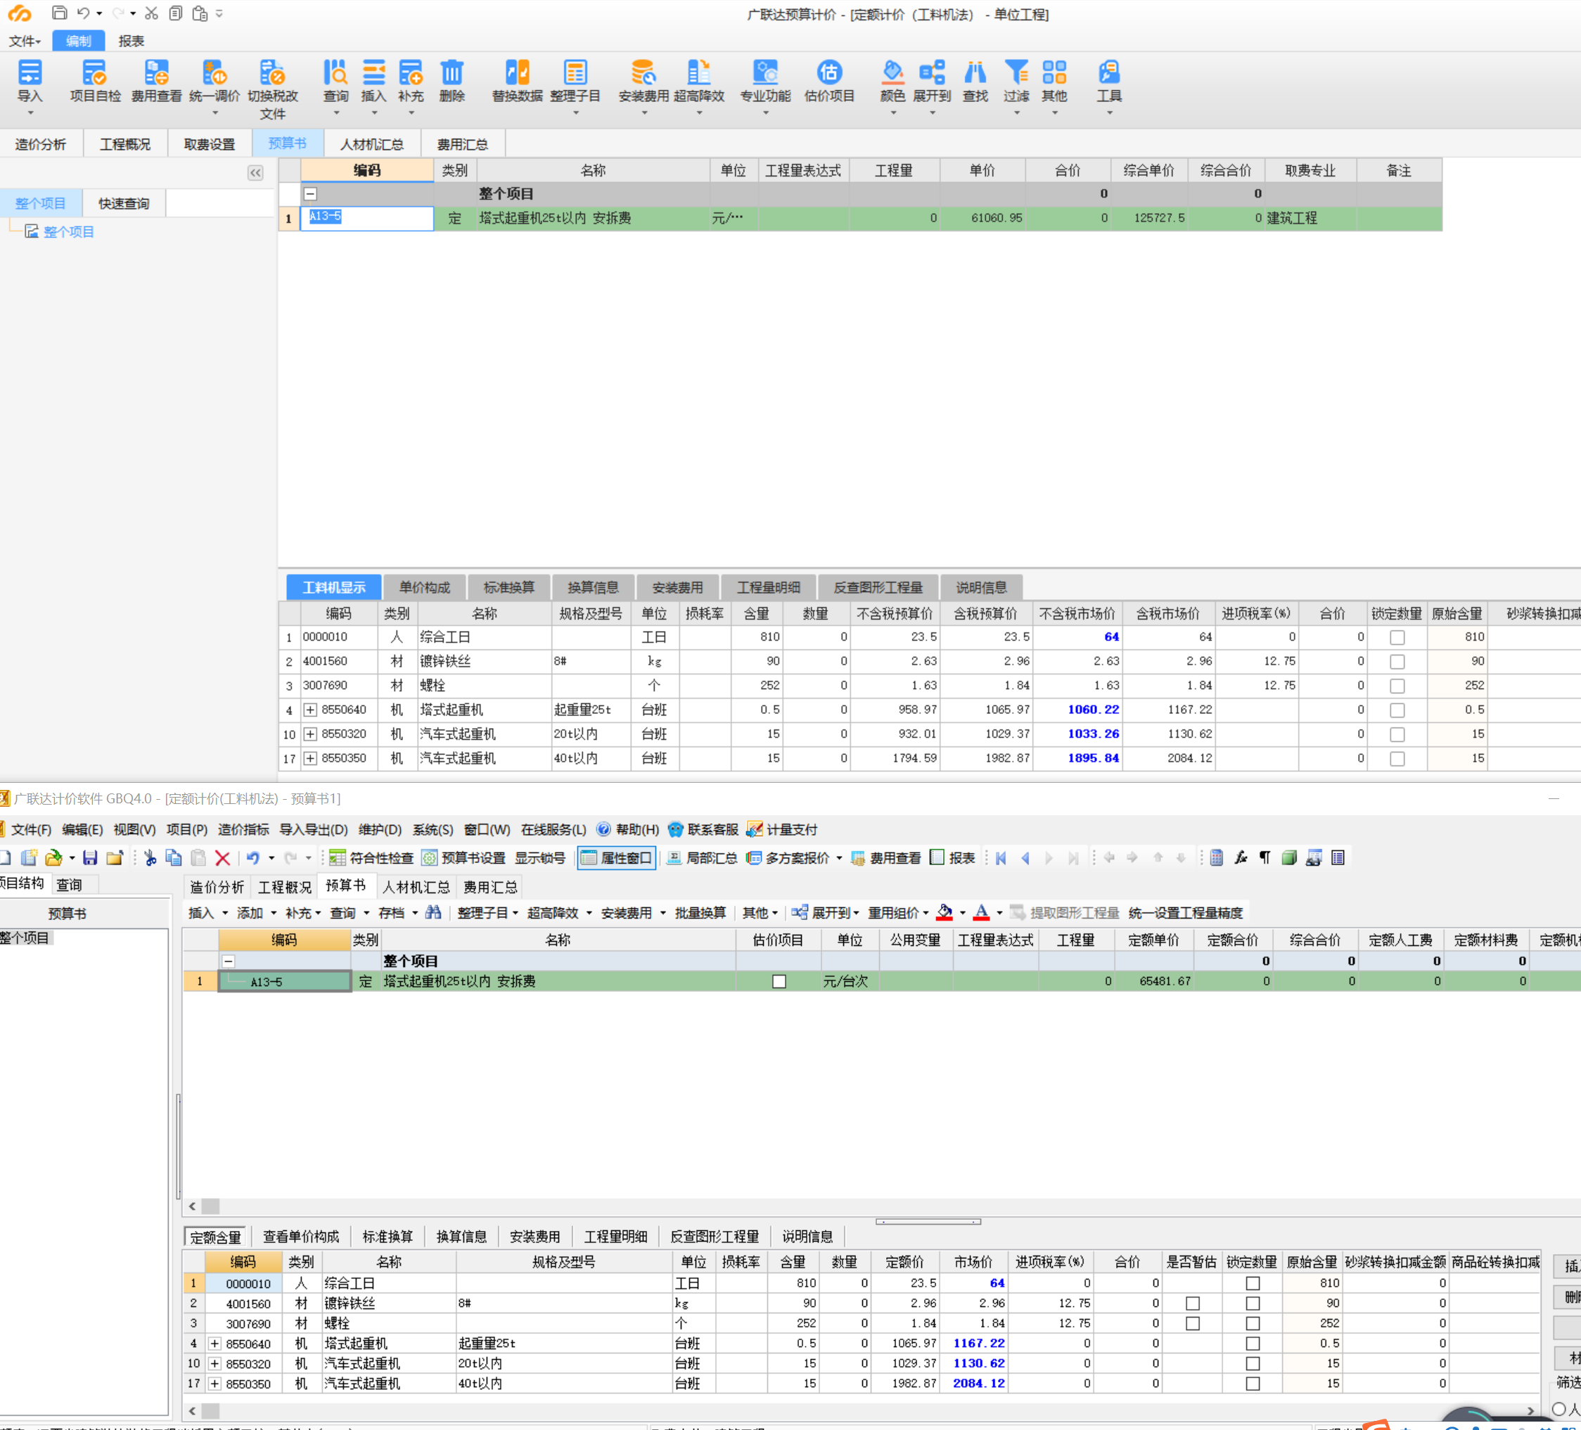Click the calculator icon in GBQ4.0 toolbar
The image size is (1581, 1430).
[x=1216, y=857]
